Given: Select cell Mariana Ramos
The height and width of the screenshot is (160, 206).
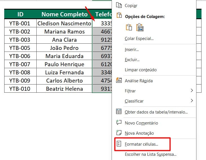Looking at the screenshot, I should click(x=64, y=31).
